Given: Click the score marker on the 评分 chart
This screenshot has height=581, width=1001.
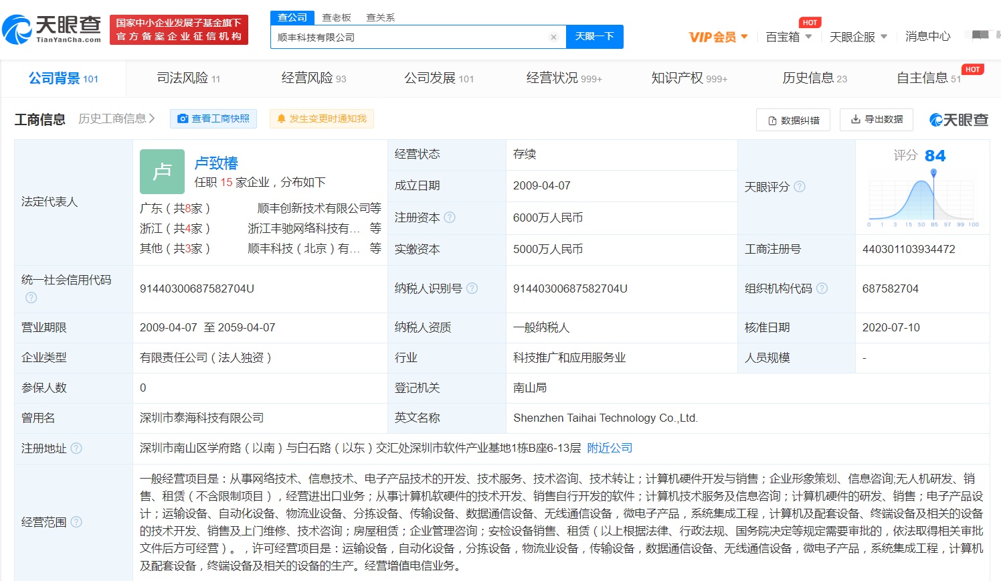Looking at the screenshot, I should pyautogui.click(x=933, y=173).
